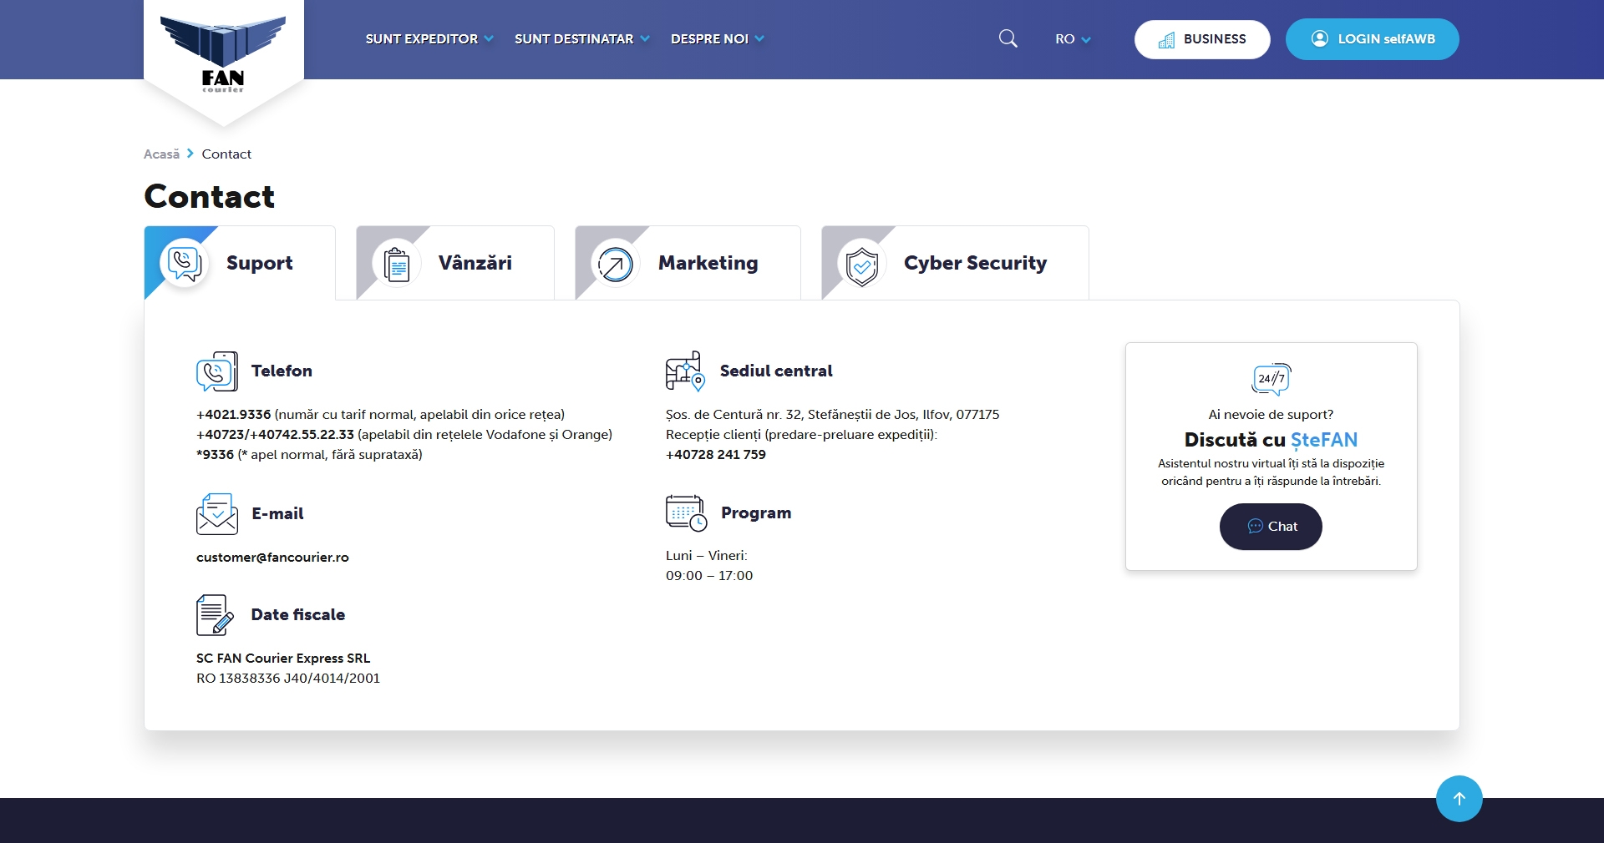The image size is (1604, 843).
Task: Click the E-mail envelope icon
Action: pyautogui.click(x=216, y=514)
